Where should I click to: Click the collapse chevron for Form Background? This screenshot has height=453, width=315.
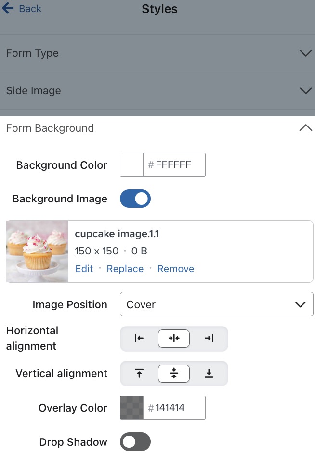click(305, 127)
